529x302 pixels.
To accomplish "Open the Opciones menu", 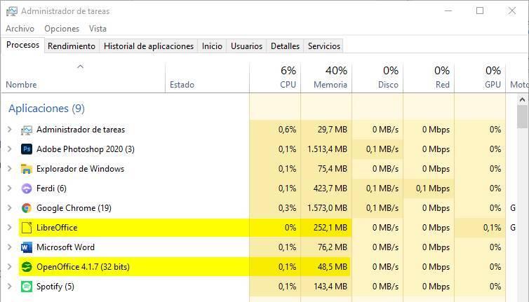I will (x=62, y=29).
